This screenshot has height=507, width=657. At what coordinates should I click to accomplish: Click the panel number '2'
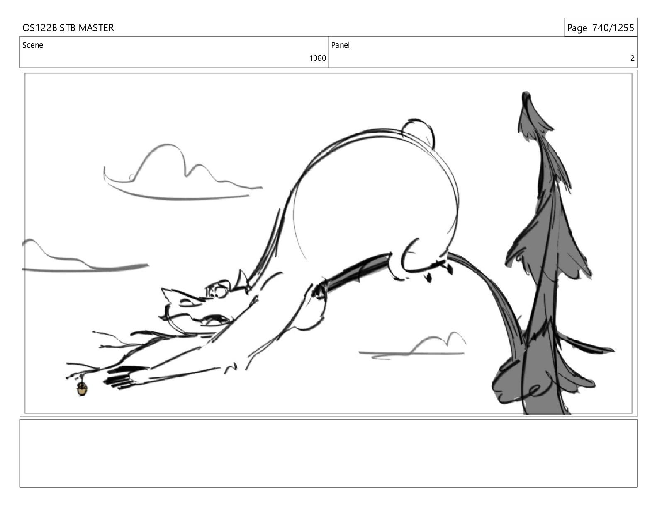[632, 58]
